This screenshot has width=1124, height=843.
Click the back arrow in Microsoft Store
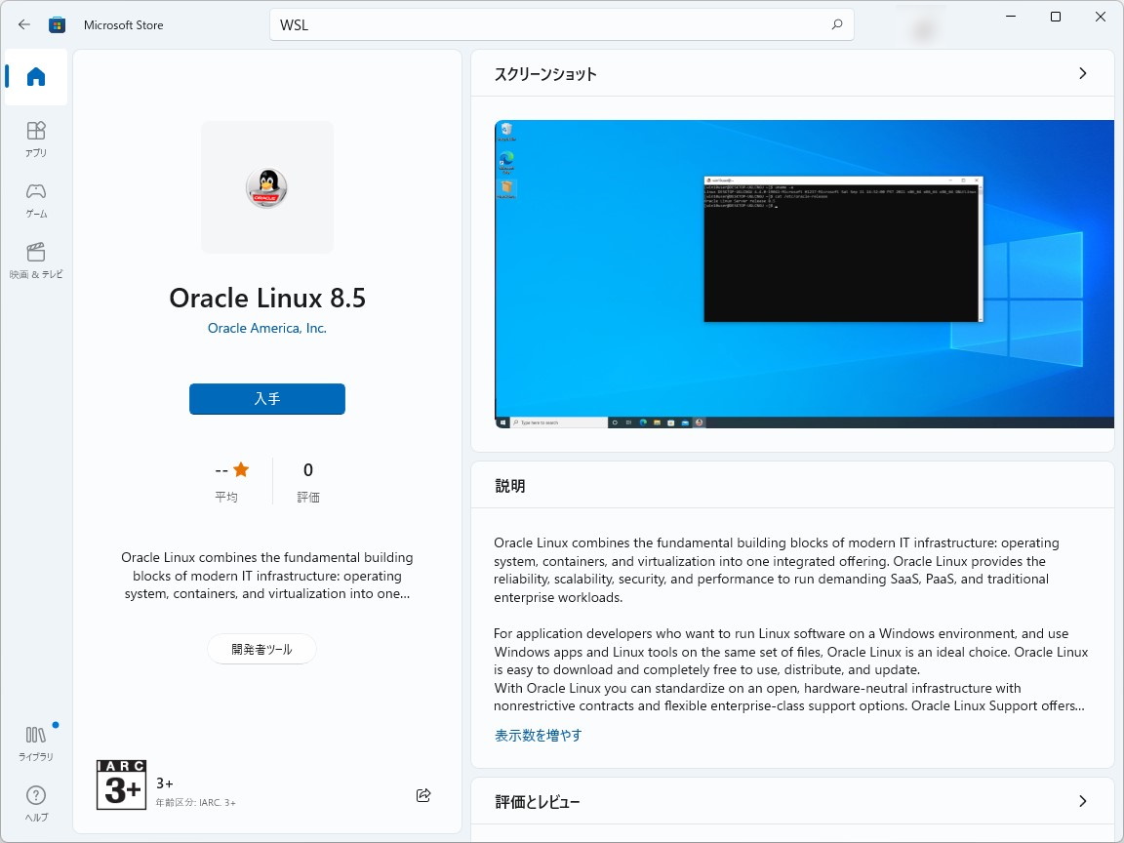23,24
